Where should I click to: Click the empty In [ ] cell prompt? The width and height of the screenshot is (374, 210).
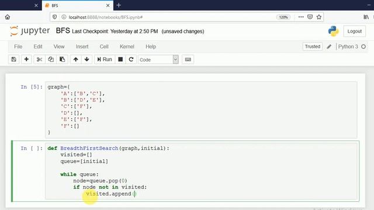pos(32,148)
